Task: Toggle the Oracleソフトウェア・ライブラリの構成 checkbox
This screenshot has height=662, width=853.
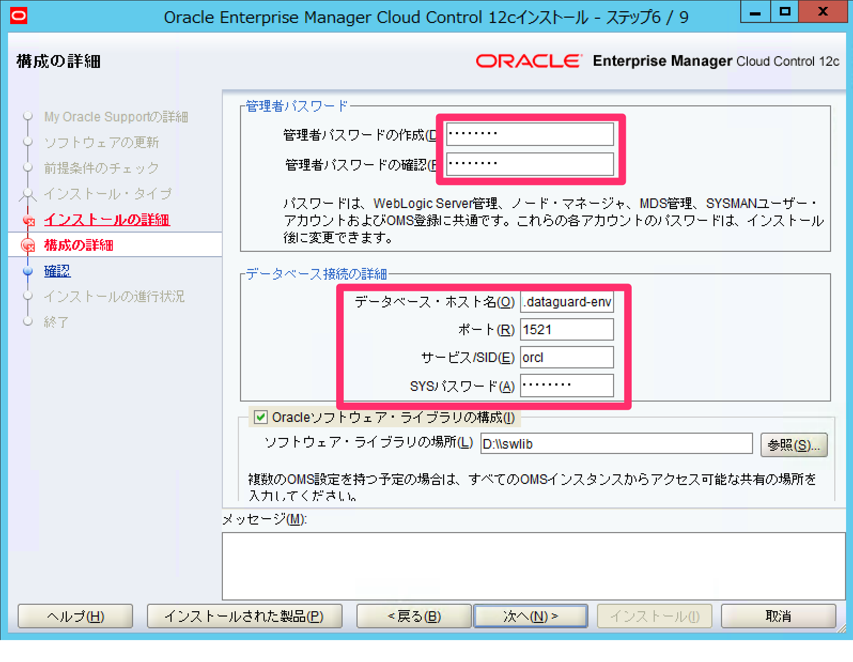Action: click(x=260, y=417)
